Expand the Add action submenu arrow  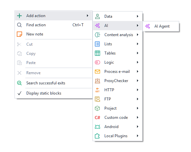click(88, 16)
